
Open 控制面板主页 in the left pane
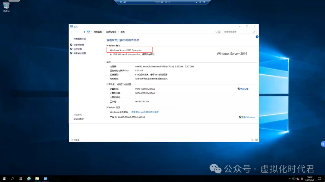(79, 39)
